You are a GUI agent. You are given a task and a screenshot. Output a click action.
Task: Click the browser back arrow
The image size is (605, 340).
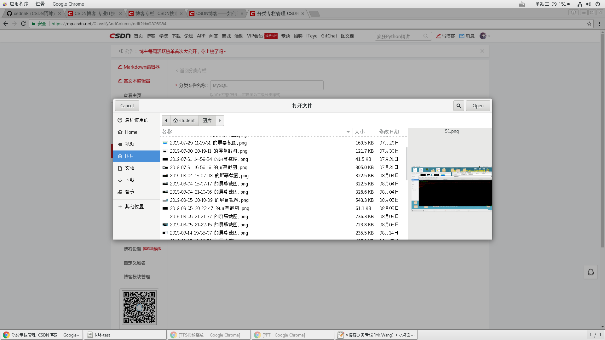point(6,24)
